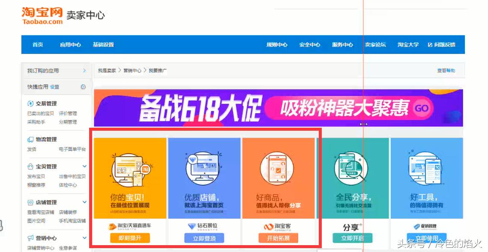Screen dimensions: 488x252
Task: Click the 立即开启 button
Action: tap(352, 238)
